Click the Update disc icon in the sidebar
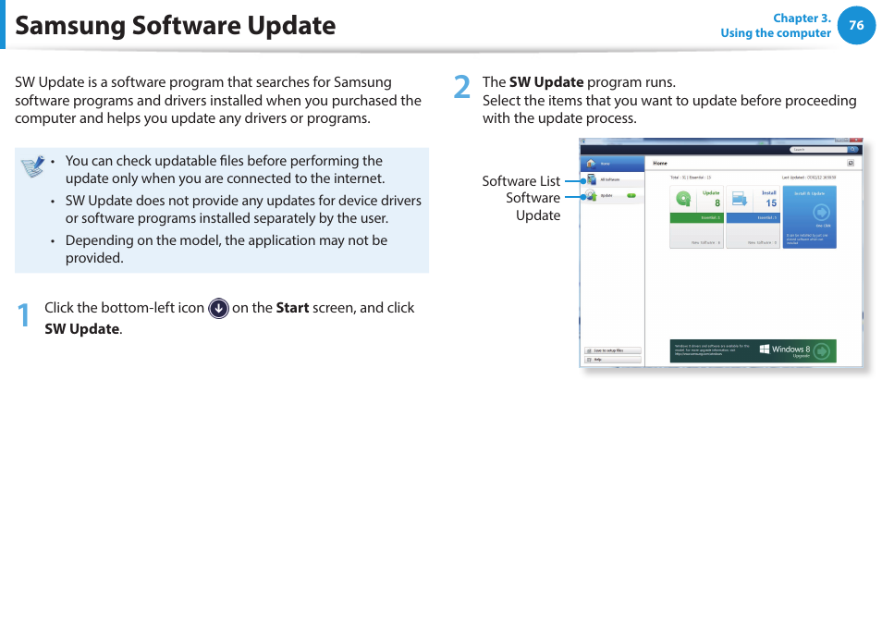Screen dimensions: 882x626 tap(591, 195)
